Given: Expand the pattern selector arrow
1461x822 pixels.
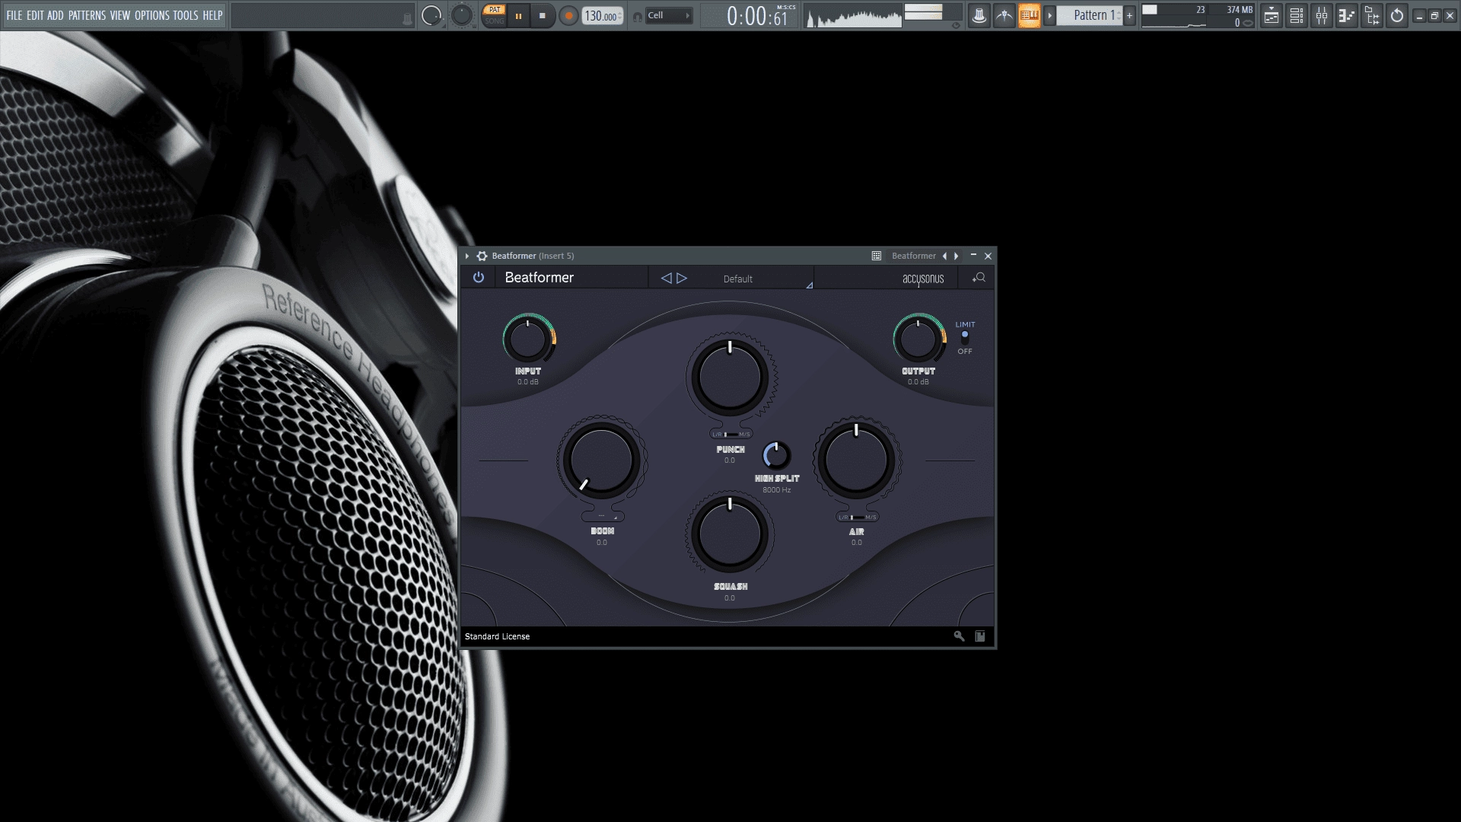Looking at the screenshot, I should 1049,15.
